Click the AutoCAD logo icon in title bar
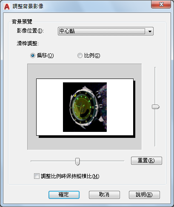 point(7,6)
